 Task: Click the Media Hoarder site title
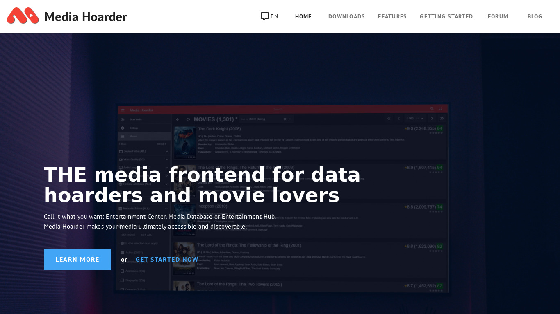coord(85,17)
